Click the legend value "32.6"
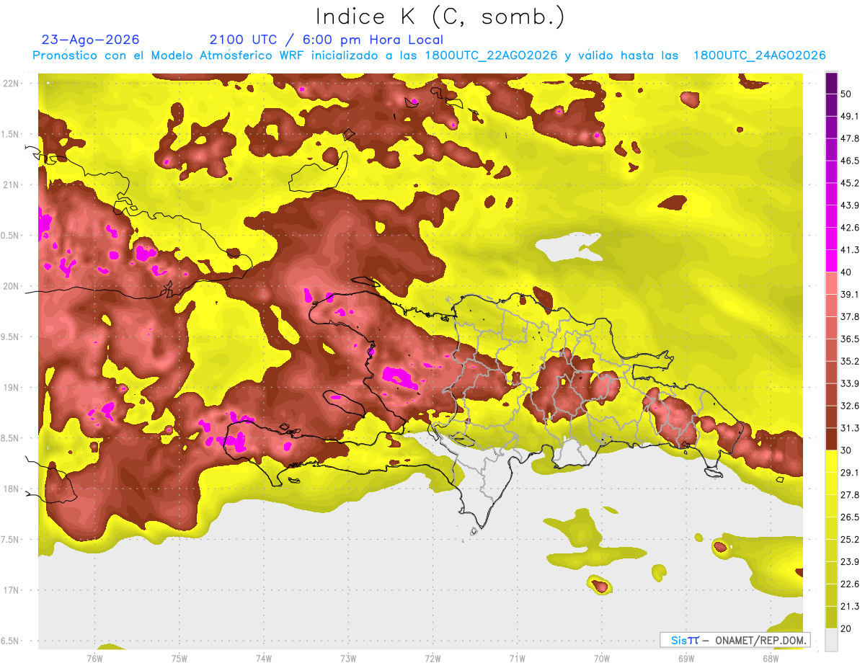Screen dimensions: 865x668 click(x=849, y=406)
